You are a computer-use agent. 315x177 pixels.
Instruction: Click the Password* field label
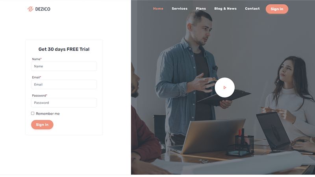[40, 96]
